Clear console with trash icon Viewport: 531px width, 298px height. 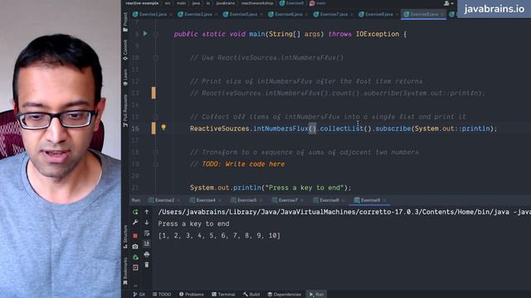tap(147, 265)
